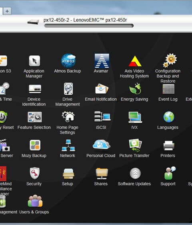The image size is (192, 225).
Task: Open Factory Reset
Action: point(4,117)
